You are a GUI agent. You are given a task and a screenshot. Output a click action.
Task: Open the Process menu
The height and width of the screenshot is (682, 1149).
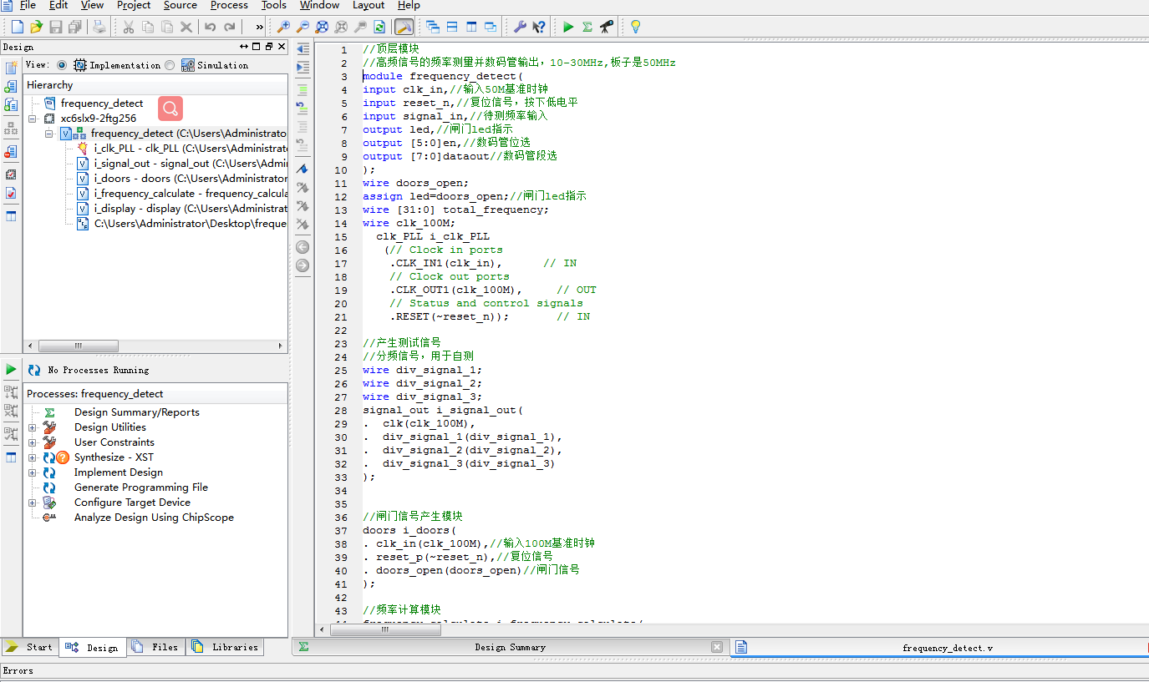(229, 5)
